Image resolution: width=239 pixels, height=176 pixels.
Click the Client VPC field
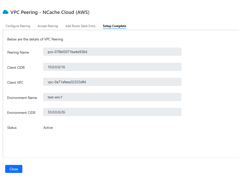point(112,82)
